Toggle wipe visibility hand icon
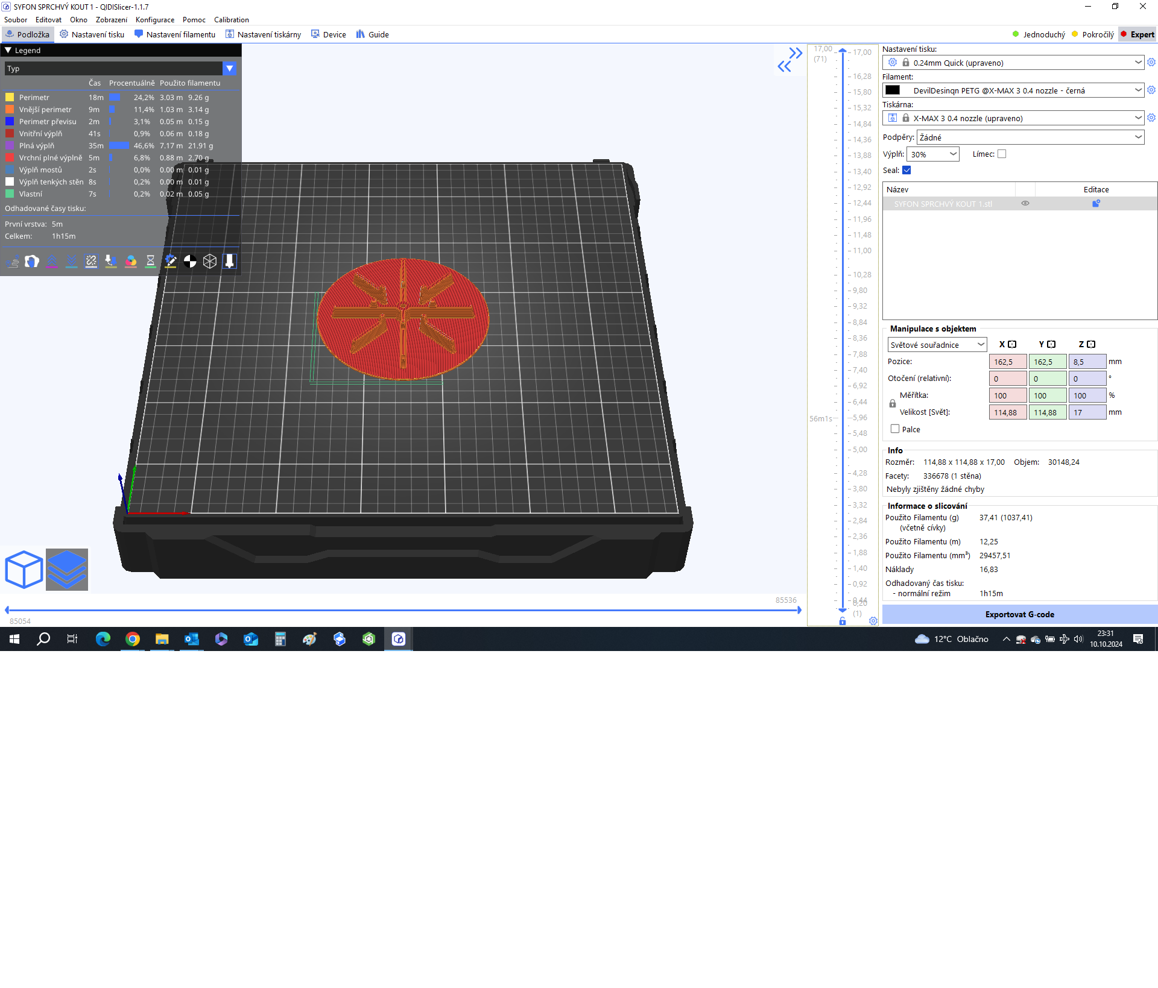The image size is (1158, 988). pyautogui.click(x=32, y=262)
